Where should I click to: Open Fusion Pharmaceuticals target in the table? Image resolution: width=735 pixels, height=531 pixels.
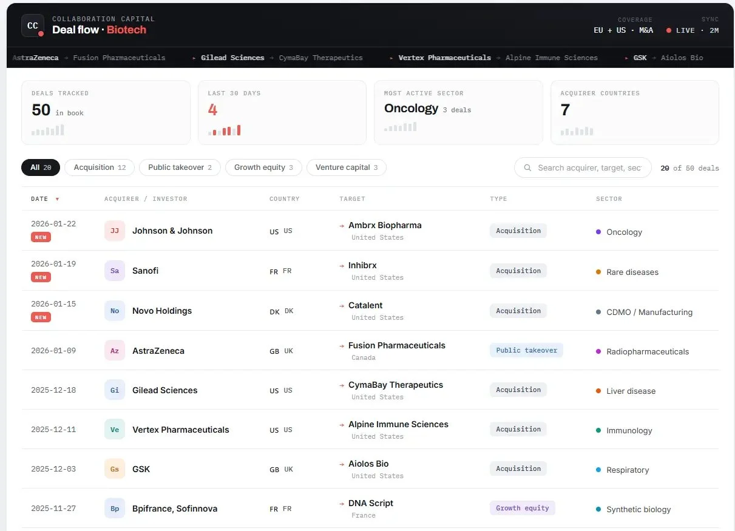tap(397, 345)
